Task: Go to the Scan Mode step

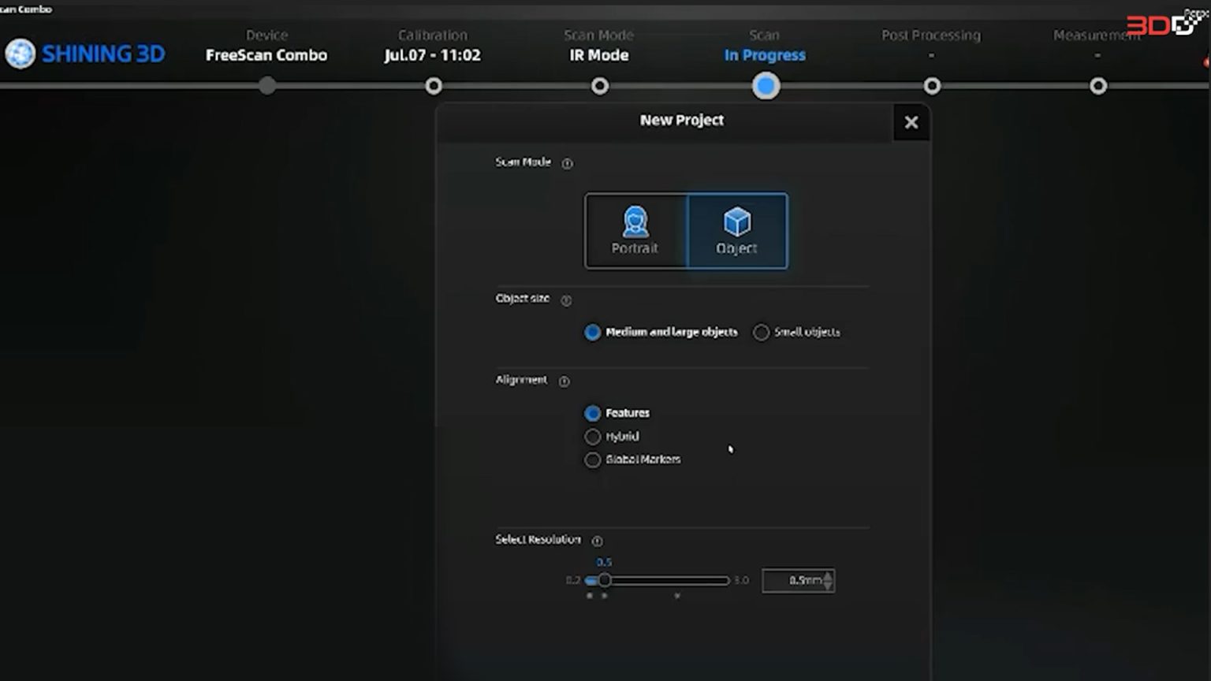Action: (599, 86)
